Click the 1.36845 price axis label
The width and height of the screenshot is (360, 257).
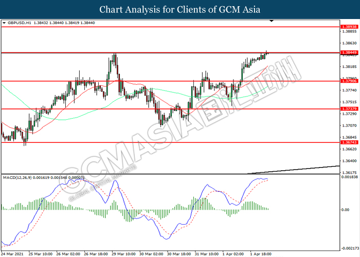click(349, 137)
